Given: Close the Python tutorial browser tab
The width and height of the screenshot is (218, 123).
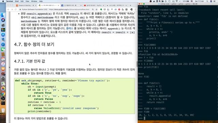Looking at the screenshot, I should point(58,5).
